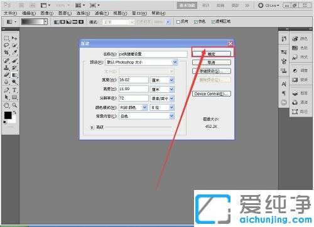Select the Blur tool
The image size is (314, 227).
[6, 82]
